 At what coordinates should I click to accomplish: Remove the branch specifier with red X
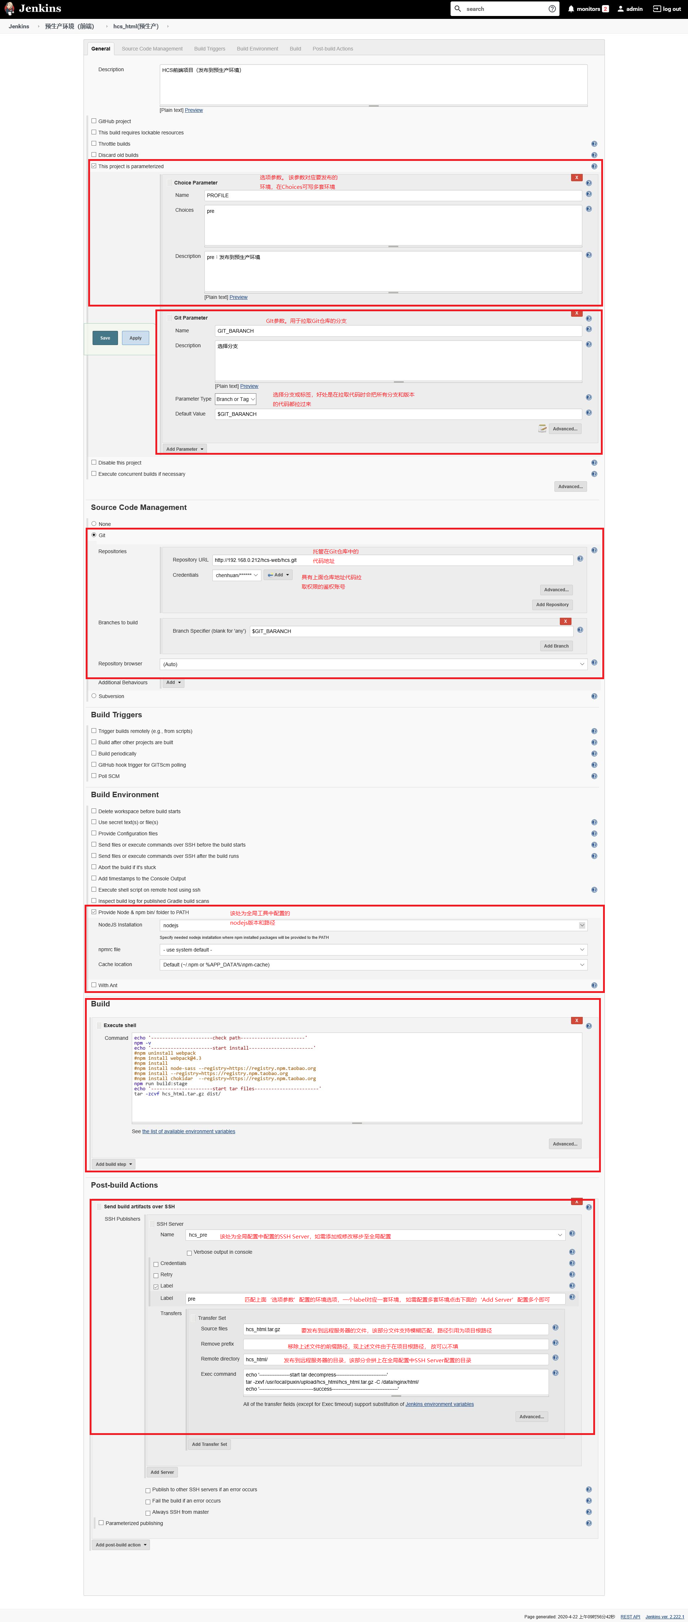click(565, 621)
